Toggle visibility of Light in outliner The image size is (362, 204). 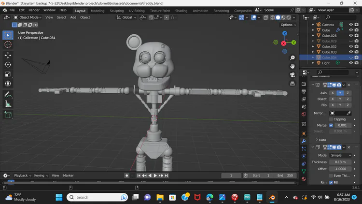351,63
